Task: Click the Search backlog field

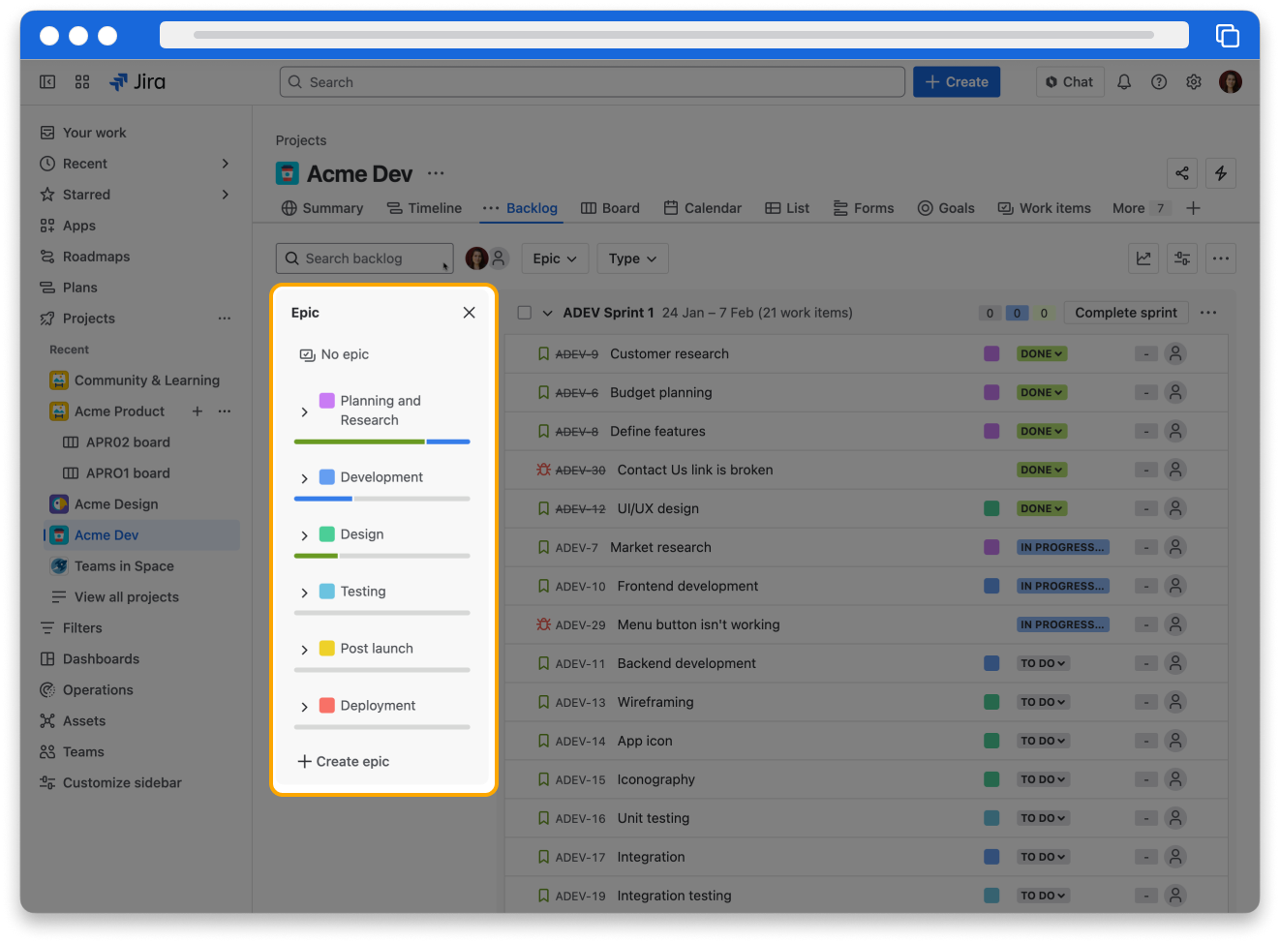Action: [364, 259]
